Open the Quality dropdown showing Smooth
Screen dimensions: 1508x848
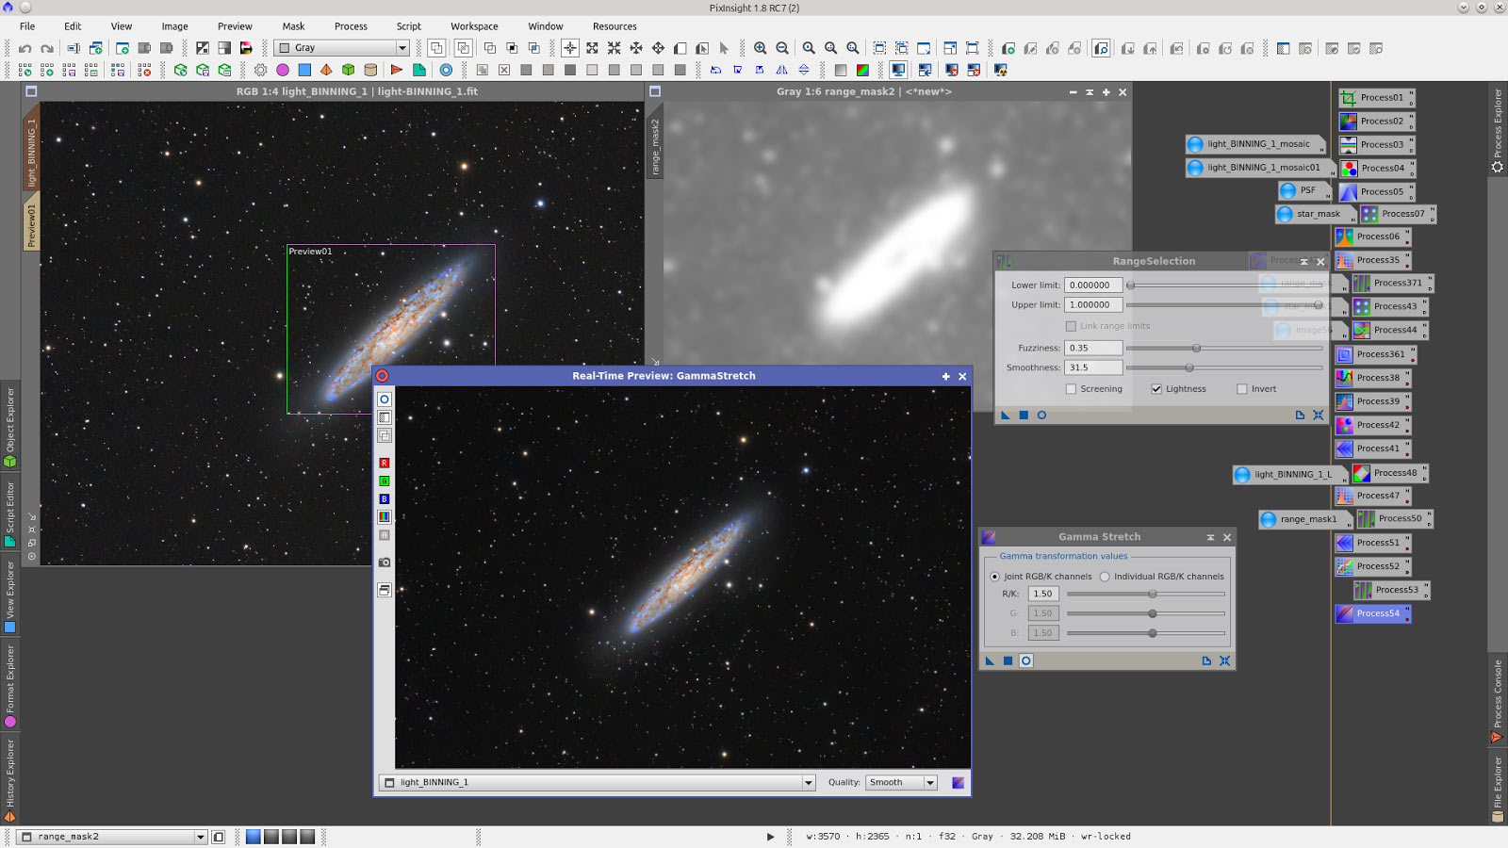[x=929, y=782]
